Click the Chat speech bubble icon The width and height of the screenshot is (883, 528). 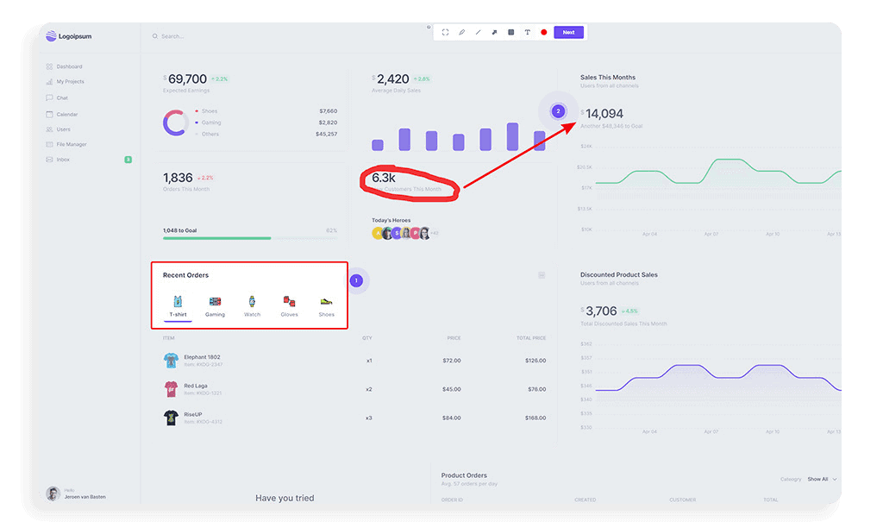pyautogui.click(x=50, y=97)
